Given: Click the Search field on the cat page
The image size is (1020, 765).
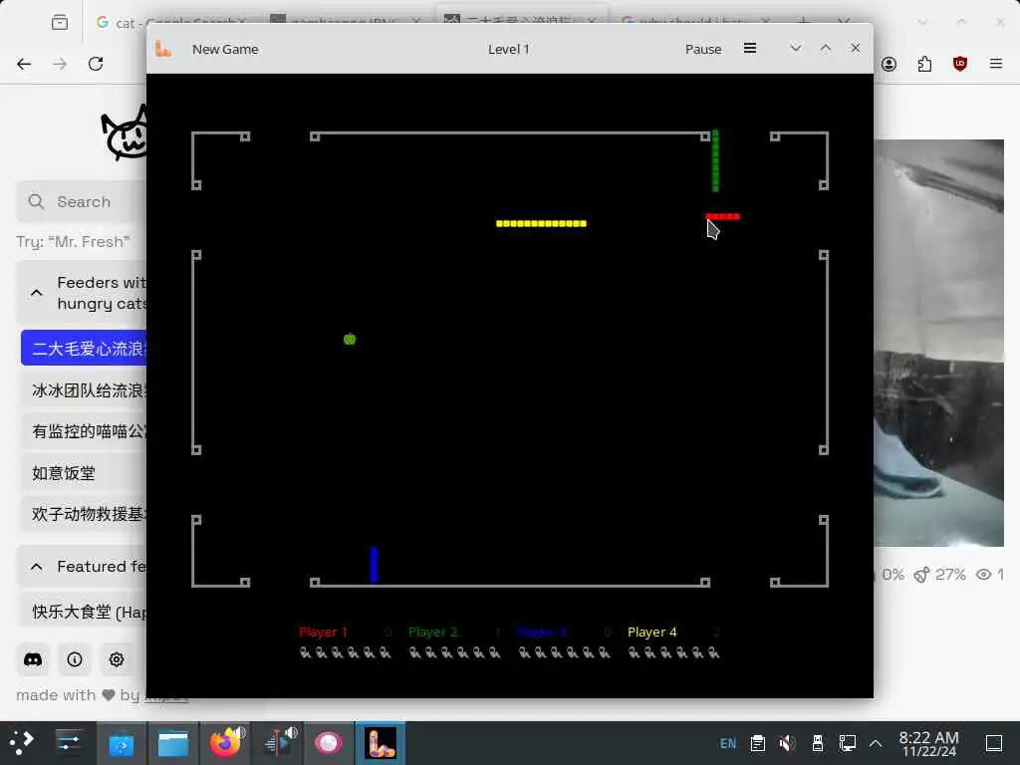Looking at the screenshot, I should pyautogui.click(x=82, y=201).
